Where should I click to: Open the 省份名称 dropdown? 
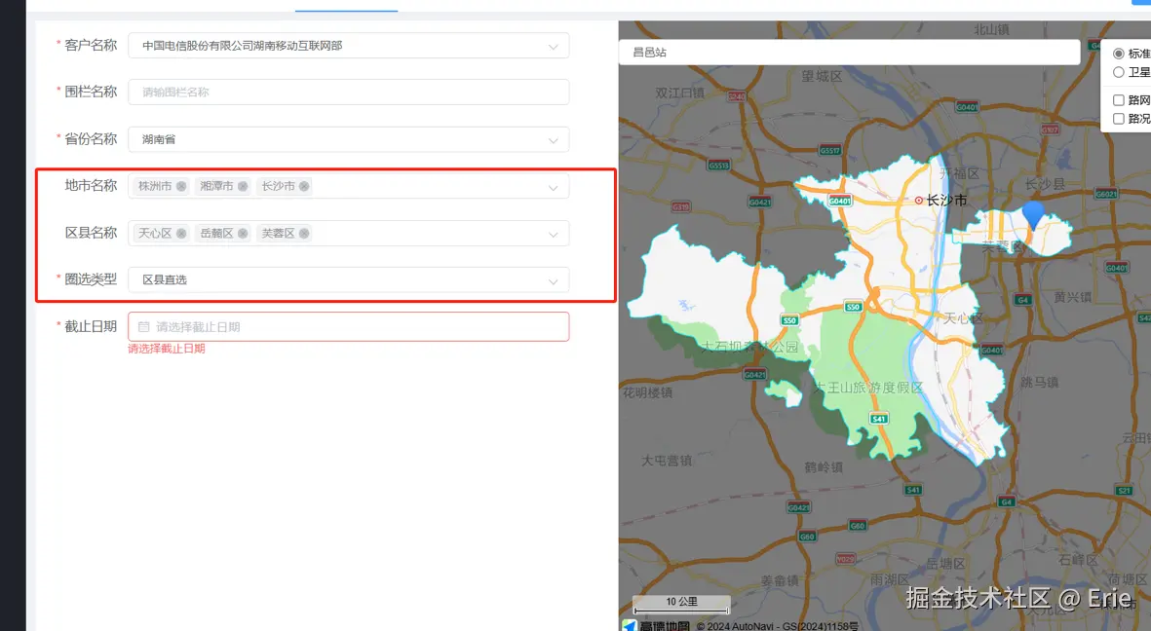[x=554, y=139]
